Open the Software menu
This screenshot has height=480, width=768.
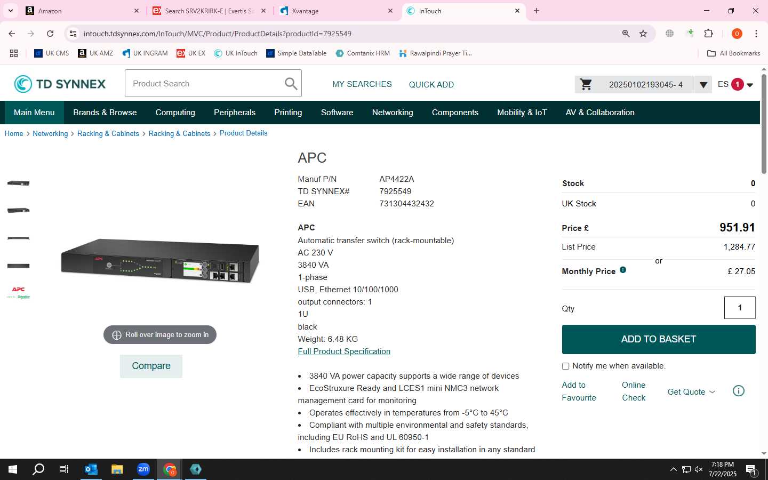click(337, 113)
